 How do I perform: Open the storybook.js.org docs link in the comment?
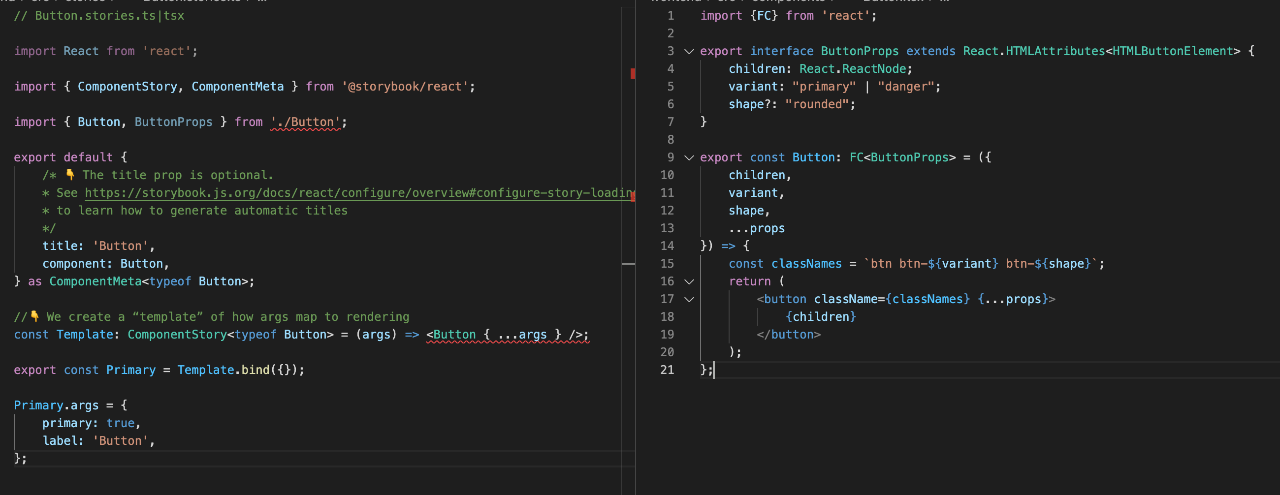360,193
